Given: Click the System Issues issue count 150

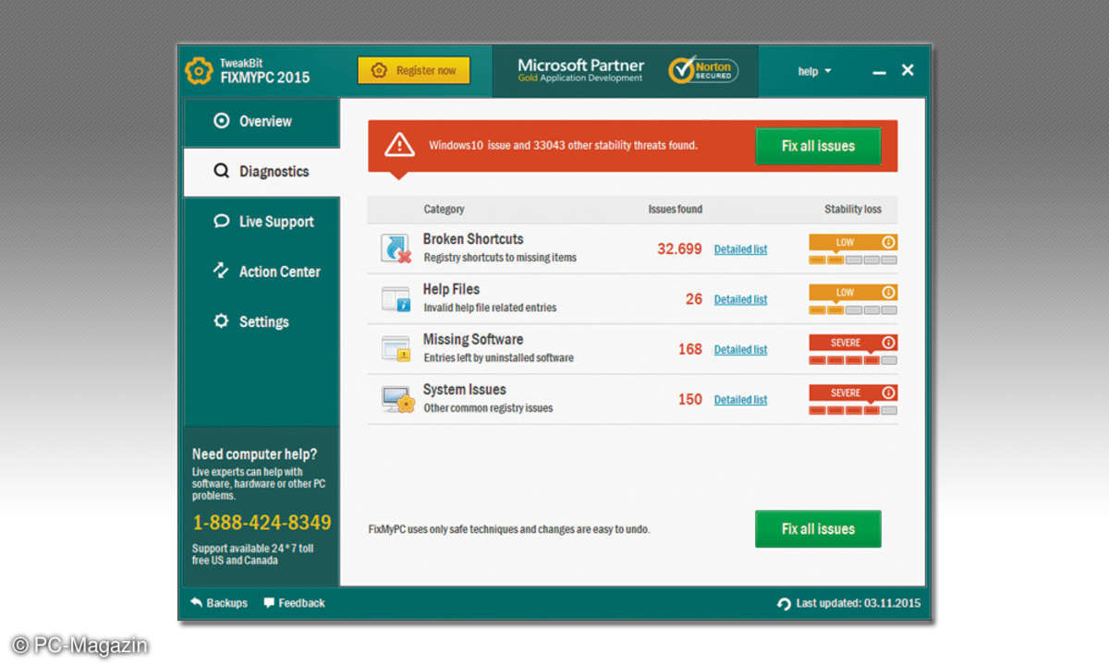Looking at the screenshot, I should tap(690, 400).
